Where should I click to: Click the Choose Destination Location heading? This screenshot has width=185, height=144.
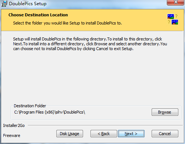(x=38, y=15)
